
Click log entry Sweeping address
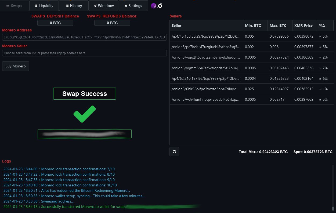[x=38, y=201]
